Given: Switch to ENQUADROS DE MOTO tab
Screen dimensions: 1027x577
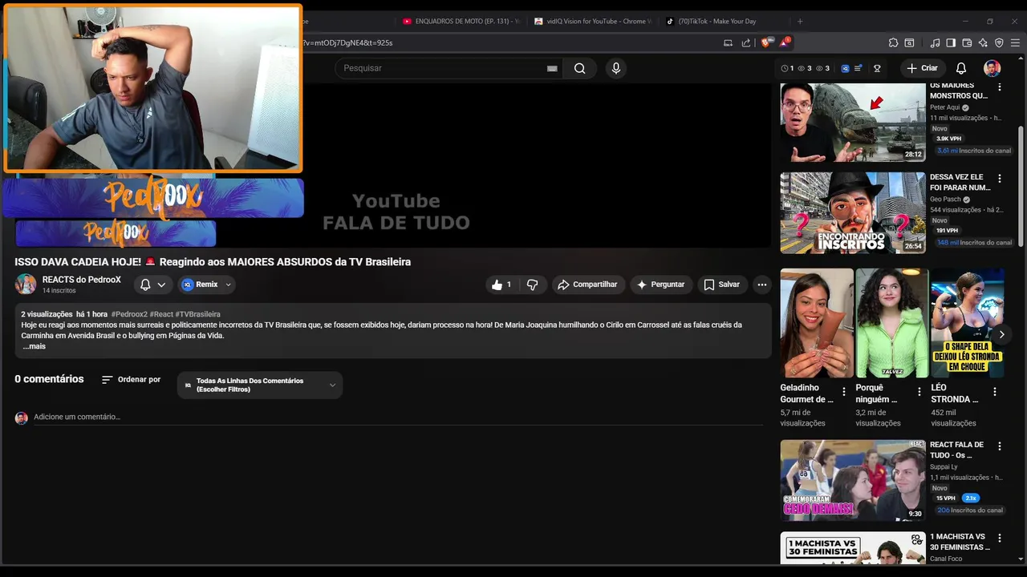Looking at the screenshot, I should [461, 21].
